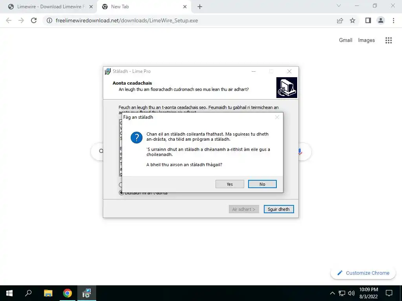This screenshot has width=402, height=301.
Task: Open Chrome three-dot menu
Action: pos(393,20)
